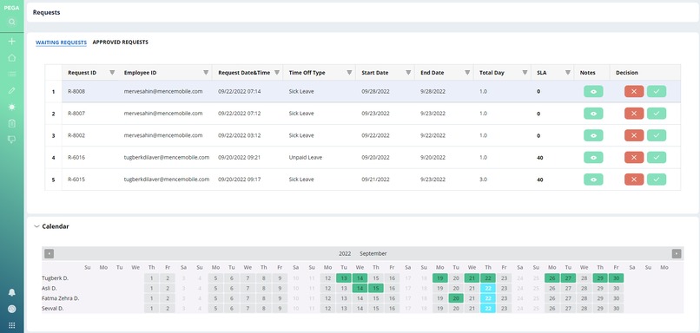Screen dimensions: 700x333
Task: Go to previous calendar month
Action: [50, 253]
